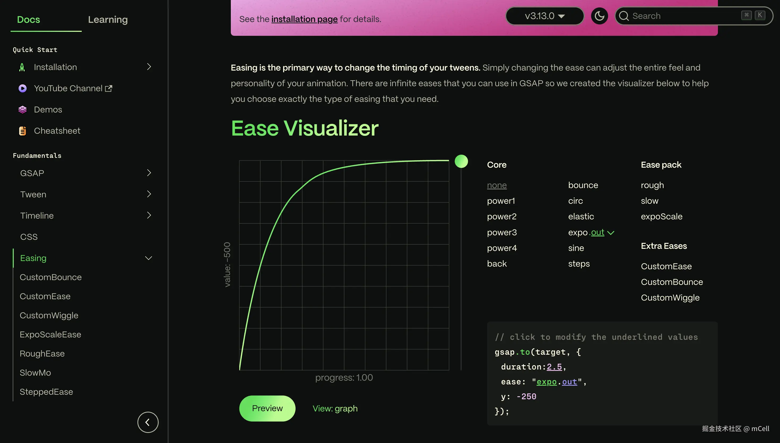Select the power3 ease
Image resolution: width=780 pixels, height=443 pixels.
pyautogui.click(x=502, y=232)
